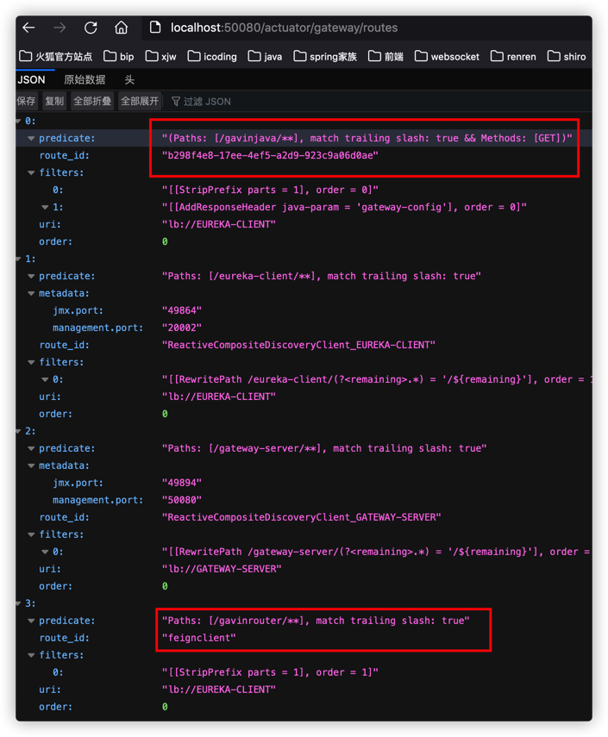Image resolution: width=608 pixels, height=737 pixels.
Task: Select the gavinrouter predicate value string
Action: pos(316,621)
